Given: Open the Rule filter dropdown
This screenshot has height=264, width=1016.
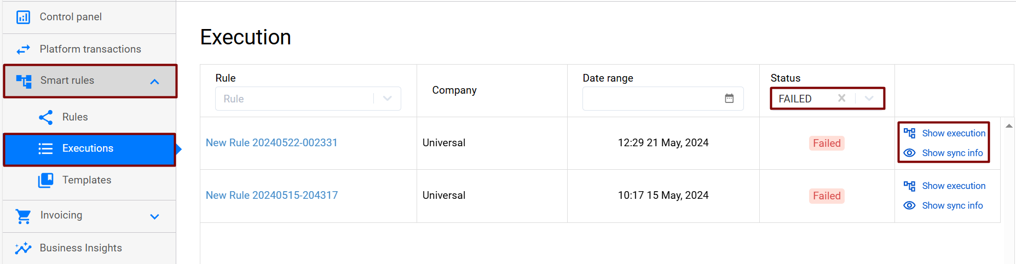Looking at the screenshot, I should tap(388, 99).
